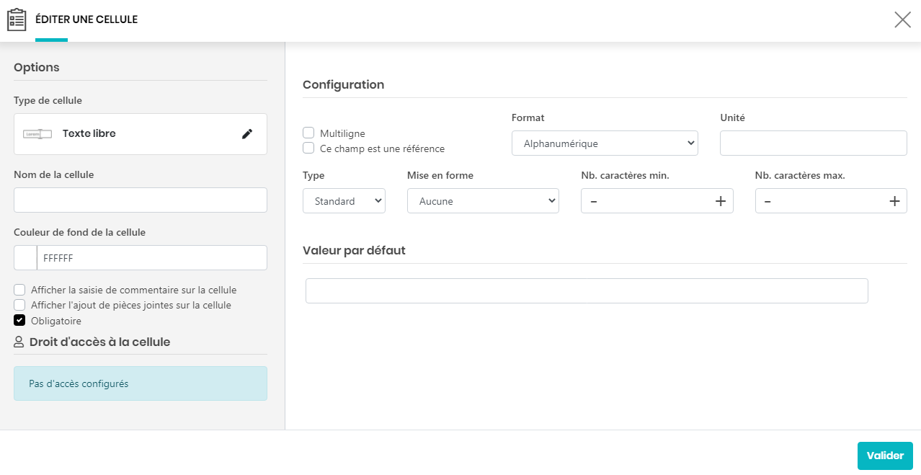Decrease Nb. caractères min. with minus

(x=594, y=201)
